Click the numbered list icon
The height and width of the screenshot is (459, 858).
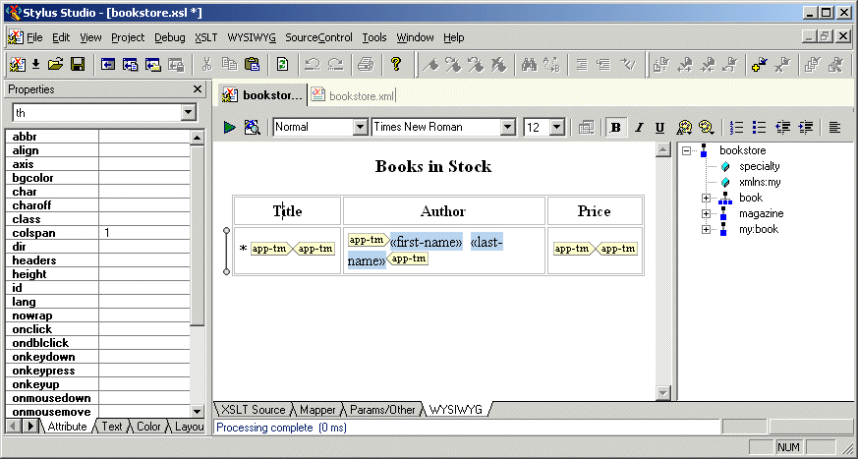736,127
